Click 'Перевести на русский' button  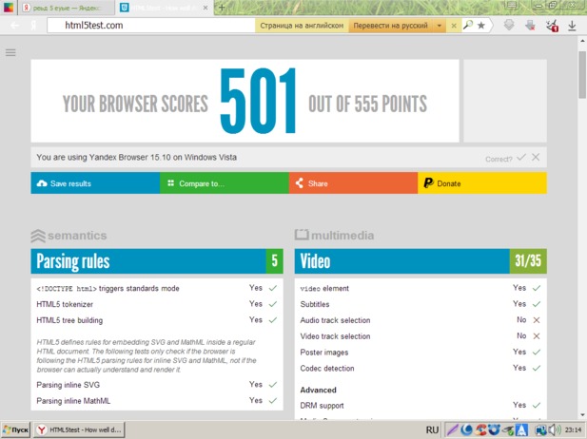pos(390,26)
